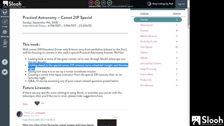Image resolution: width=224 pixels, height=126 pixels.
Task: Open the Reply Posted 2018-09-07 link
Action: [x=39, y=120]
